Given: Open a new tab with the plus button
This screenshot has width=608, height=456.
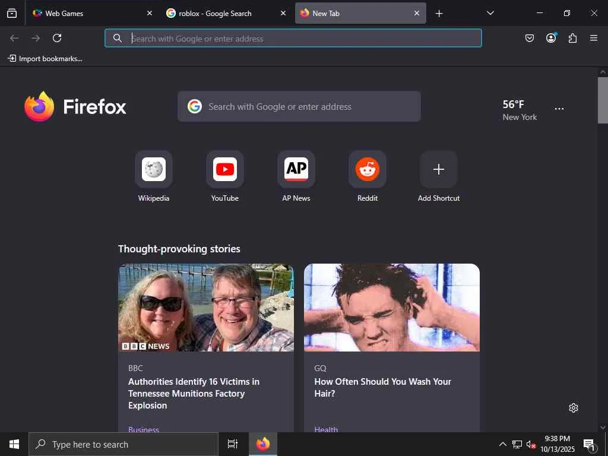Looking at the screenshot, I should 439,14.
